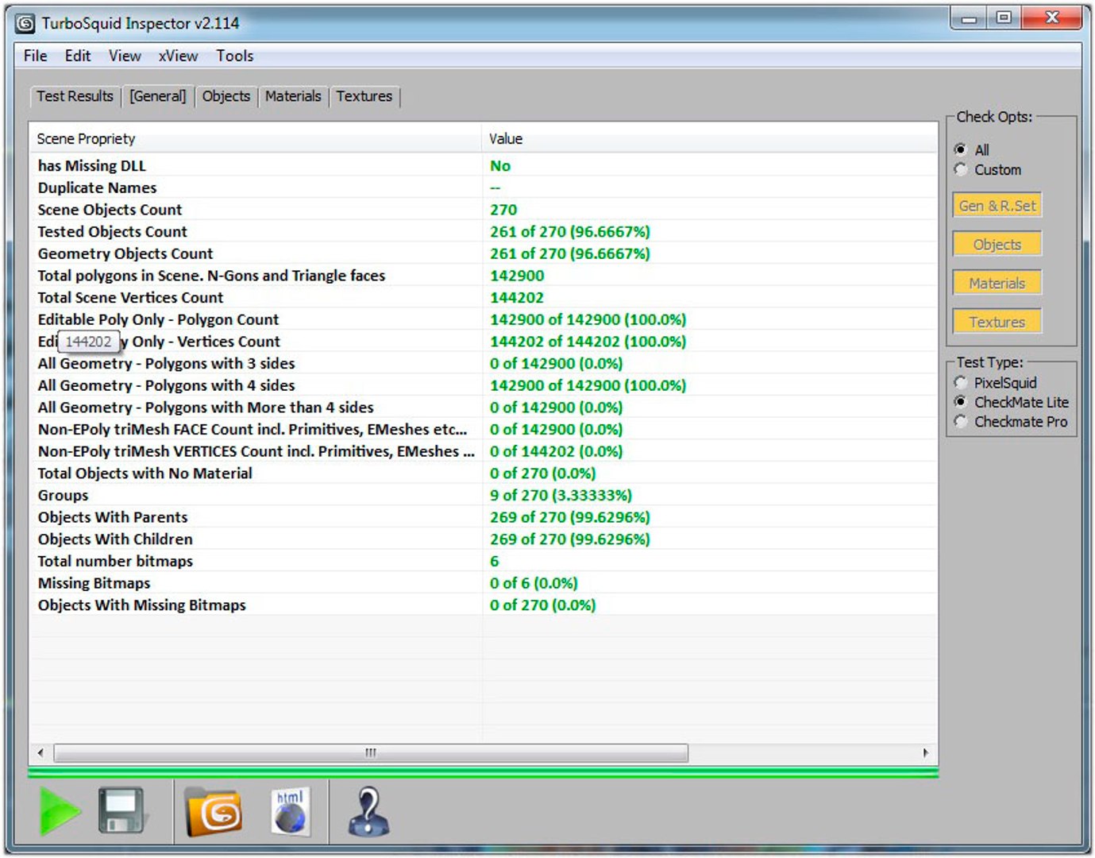Image resolution: width=1095 pixels, height=858 pixels.
Task: Open the TurboSquid folder icon
Action: 213,811
